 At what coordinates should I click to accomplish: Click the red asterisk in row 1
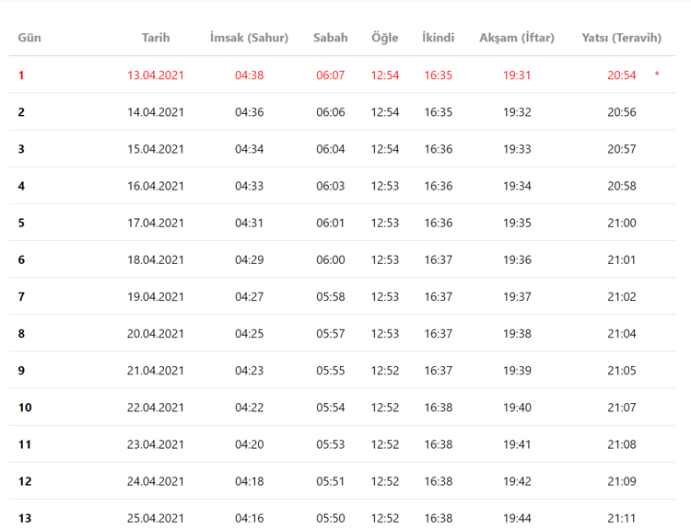coord(657,75)
